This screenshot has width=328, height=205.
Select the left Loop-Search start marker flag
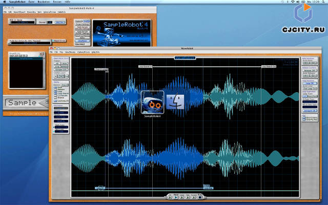pyautogui.click(x=146, y=67)
